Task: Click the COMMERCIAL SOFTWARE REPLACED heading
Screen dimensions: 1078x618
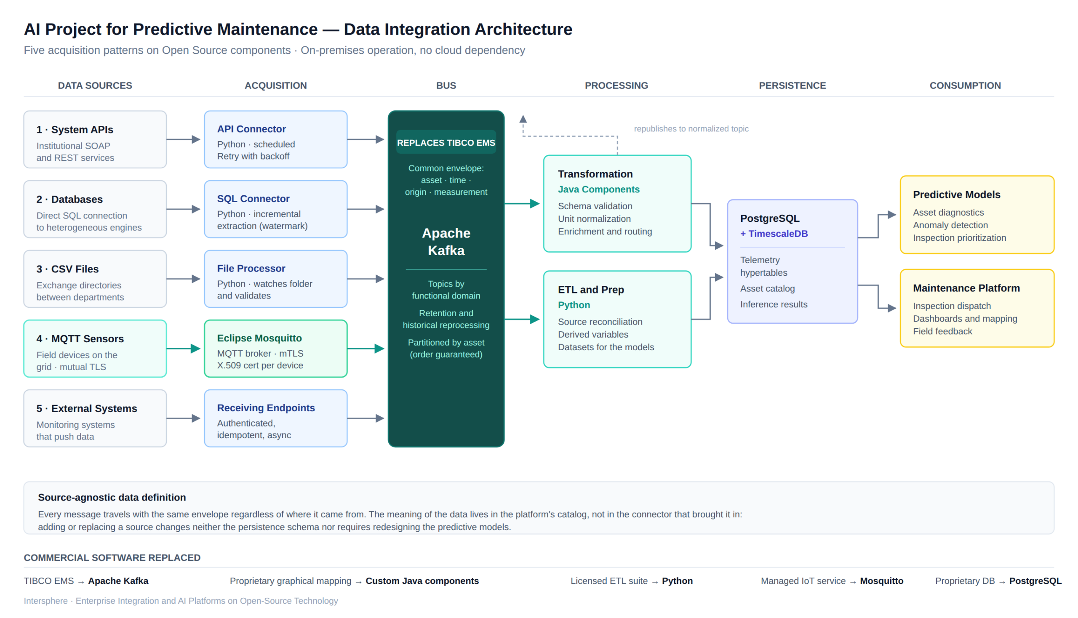Action: 112,557
